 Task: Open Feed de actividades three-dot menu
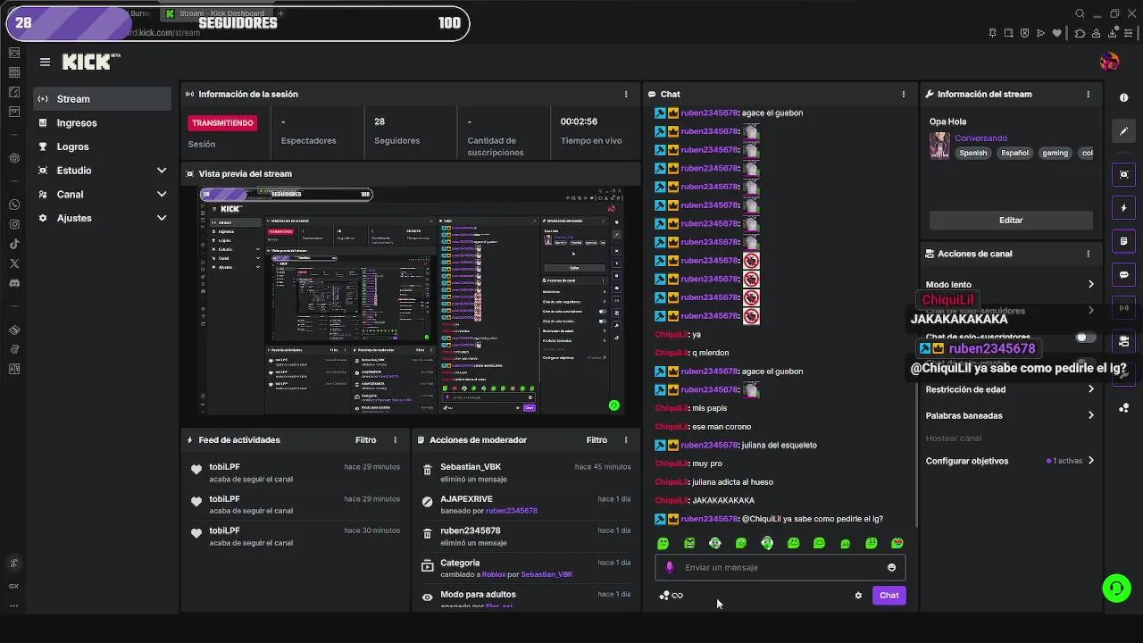395,439
